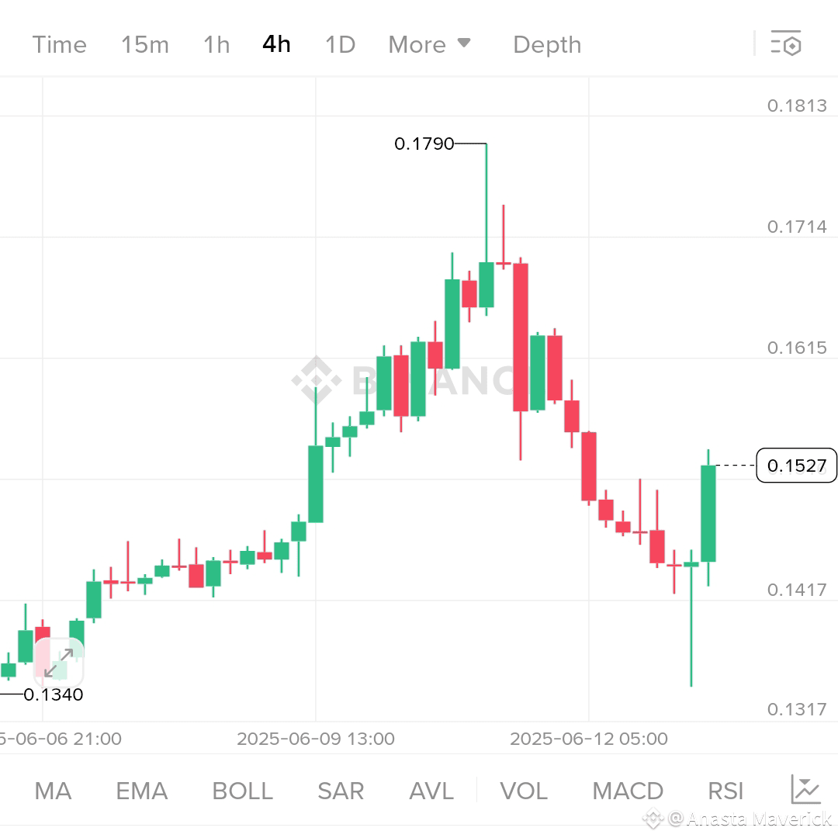
Task: Show the VOL volume indicator
Action: click(524, 791)
